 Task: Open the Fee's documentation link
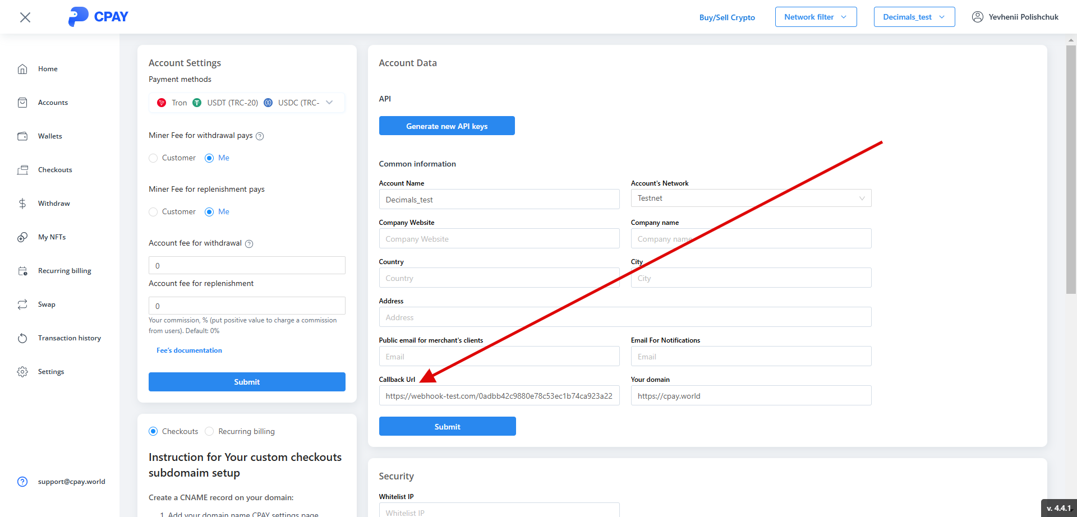[189, 350]
